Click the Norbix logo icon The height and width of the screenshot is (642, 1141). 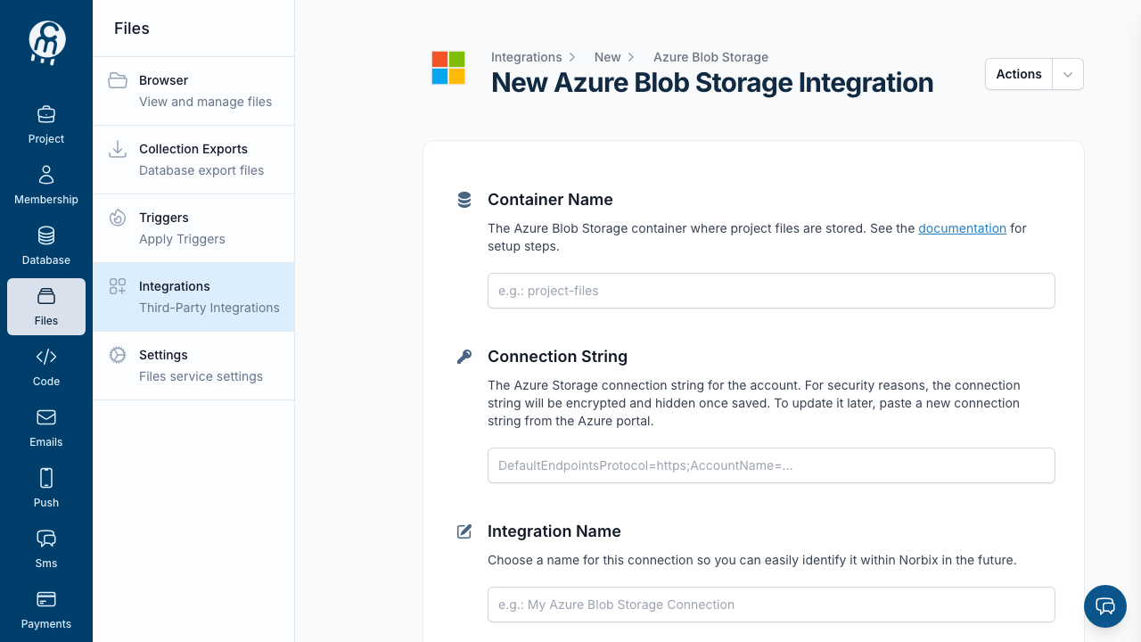tap(46, 43)
